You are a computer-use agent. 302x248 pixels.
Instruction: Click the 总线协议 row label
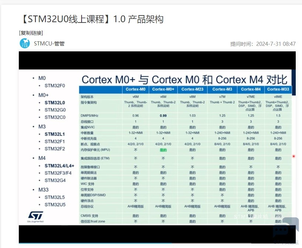(87, 207)
